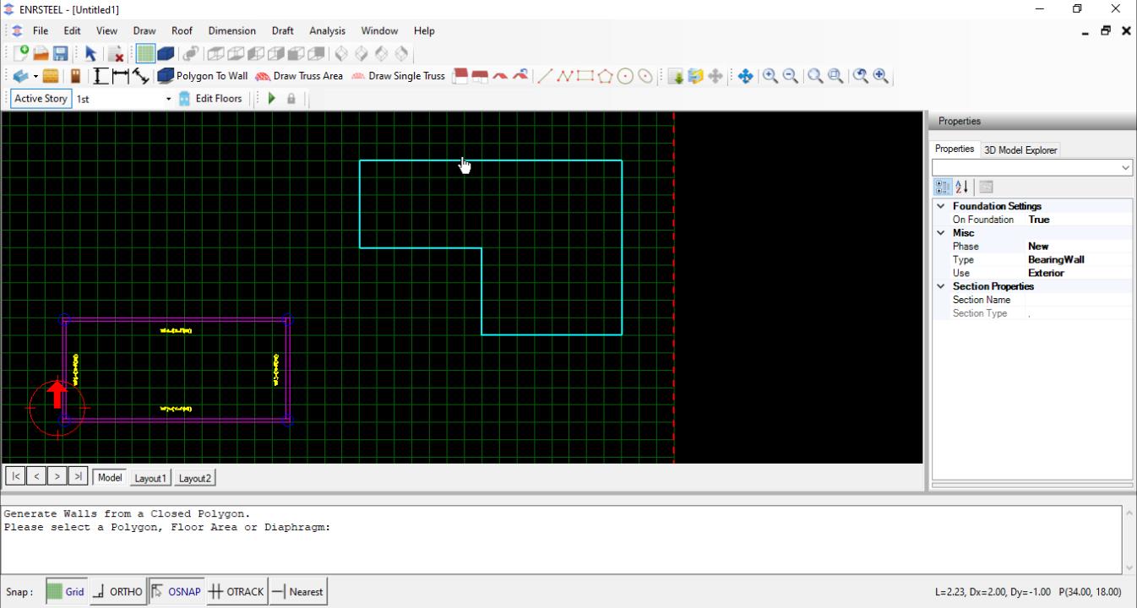Open the Properties object selector combo box

[1125, 168]
